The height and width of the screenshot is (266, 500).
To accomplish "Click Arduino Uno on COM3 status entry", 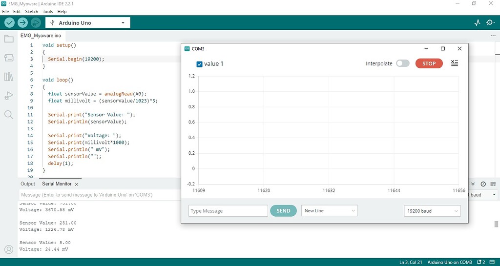I will pos(450,262).
